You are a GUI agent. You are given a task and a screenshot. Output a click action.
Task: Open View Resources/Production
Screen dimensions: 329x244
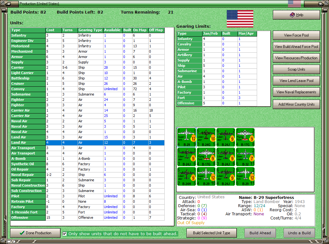(x=296, y=58)
